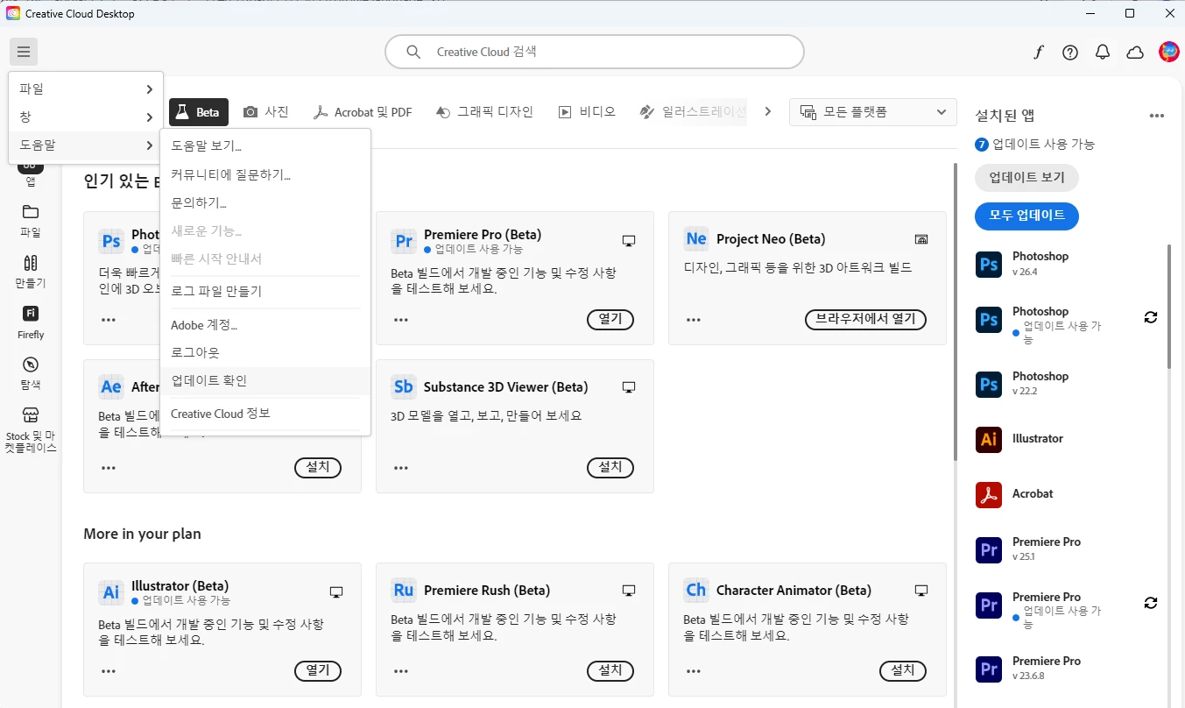
Task: Open the 모든 플랫폼 platform dropdown
Action: coord(872,112)
